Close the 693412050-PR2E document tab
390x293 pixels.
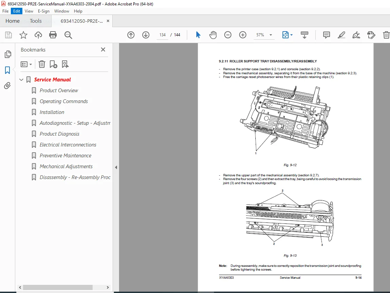click(x=108, y=21)
